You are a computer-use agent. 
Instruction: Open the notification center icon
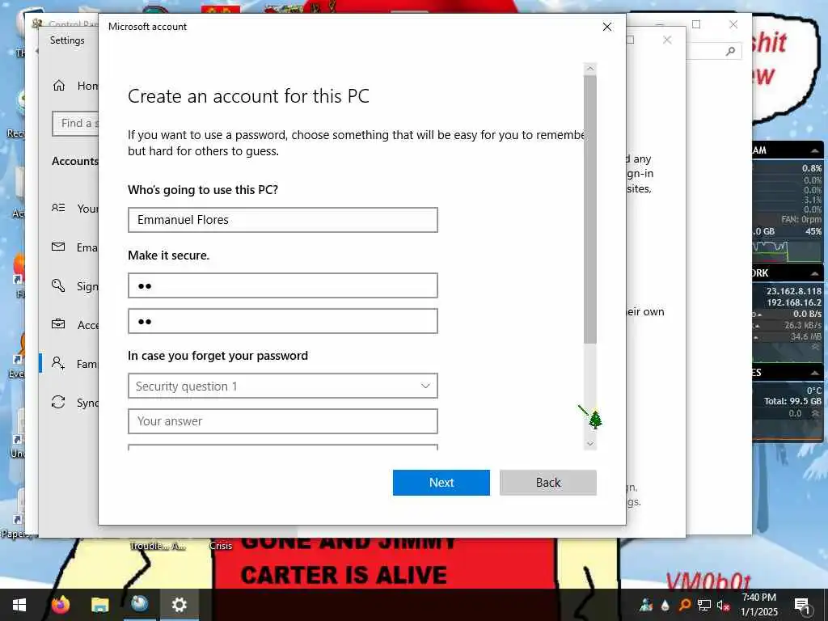coord(802,605)
